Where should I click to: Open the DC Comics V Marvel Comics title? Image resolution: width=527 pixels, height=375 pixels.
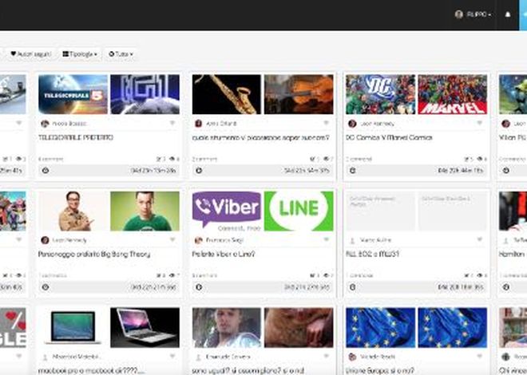click(x=389, y=137)
